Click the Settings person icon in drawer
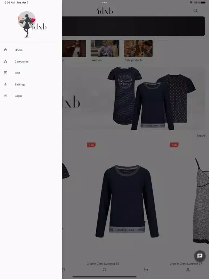 pyautogui.click(x=5, y=84)
